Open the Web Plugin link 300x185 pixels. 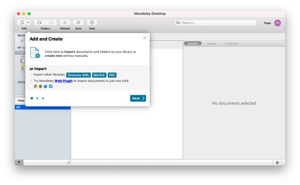63,81
